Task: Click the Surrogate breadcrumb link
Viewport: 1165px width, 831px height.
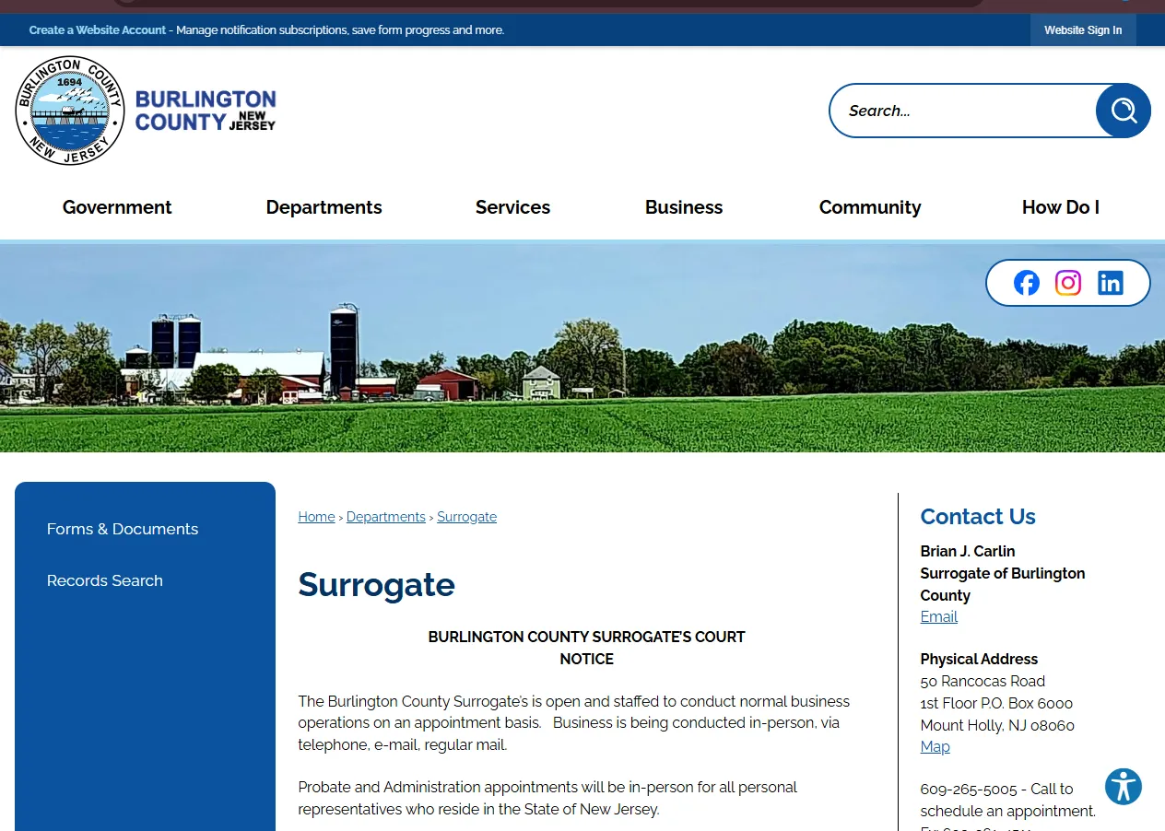Action: click(466, 517)
